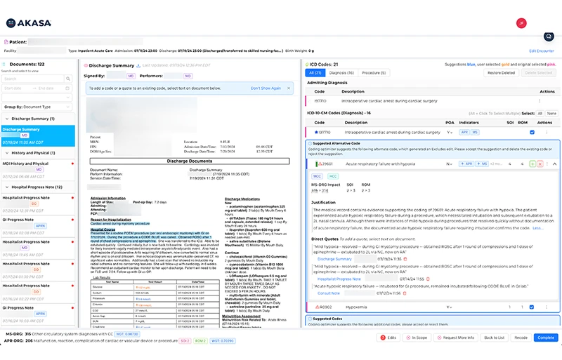
Task: Delete the Consult Note direct quote
Action: click(x=405, y=293)
